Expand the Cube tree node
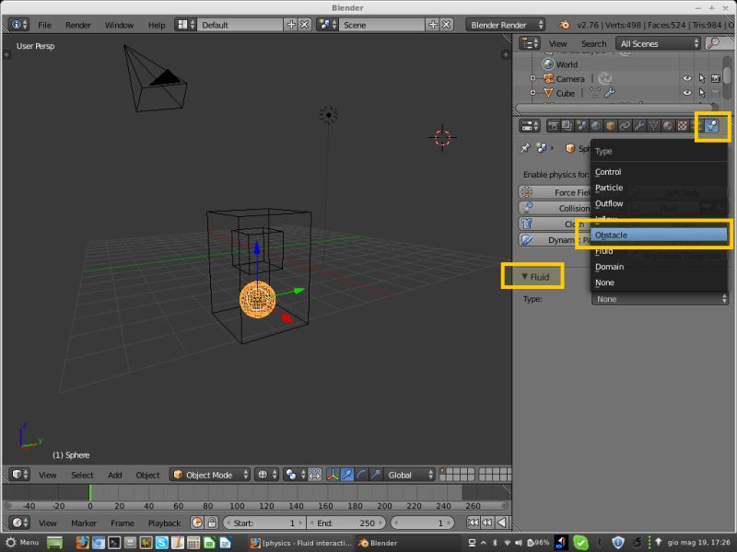The width and height of the screenshot is (737, 552). (532, 93)
